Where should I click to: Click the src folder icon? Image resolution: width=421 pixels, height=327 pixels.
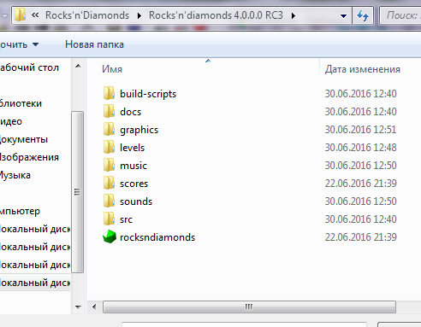coord(109,219)
